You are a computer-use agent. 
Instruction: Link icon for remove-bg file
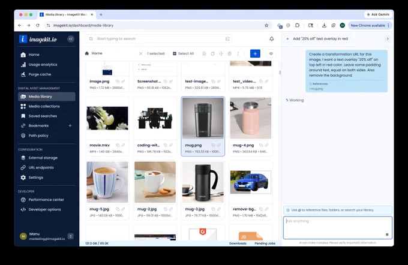pos(267,209)
